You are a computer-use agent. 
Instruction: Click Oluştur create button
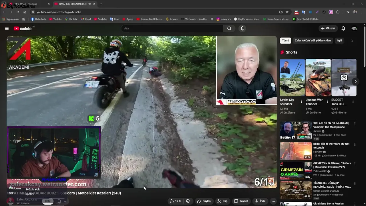tap(328, 28)
